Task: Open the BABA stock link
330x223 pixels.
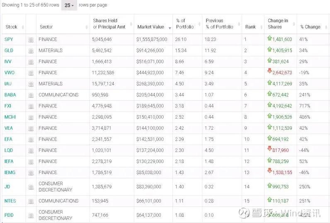Action: pos(10,95)
